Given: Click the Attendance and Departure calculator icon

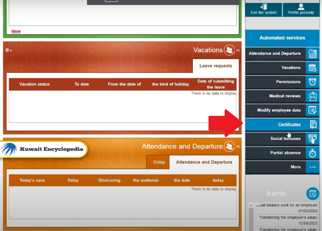Looking at the screenshot, I should (313, 54).
